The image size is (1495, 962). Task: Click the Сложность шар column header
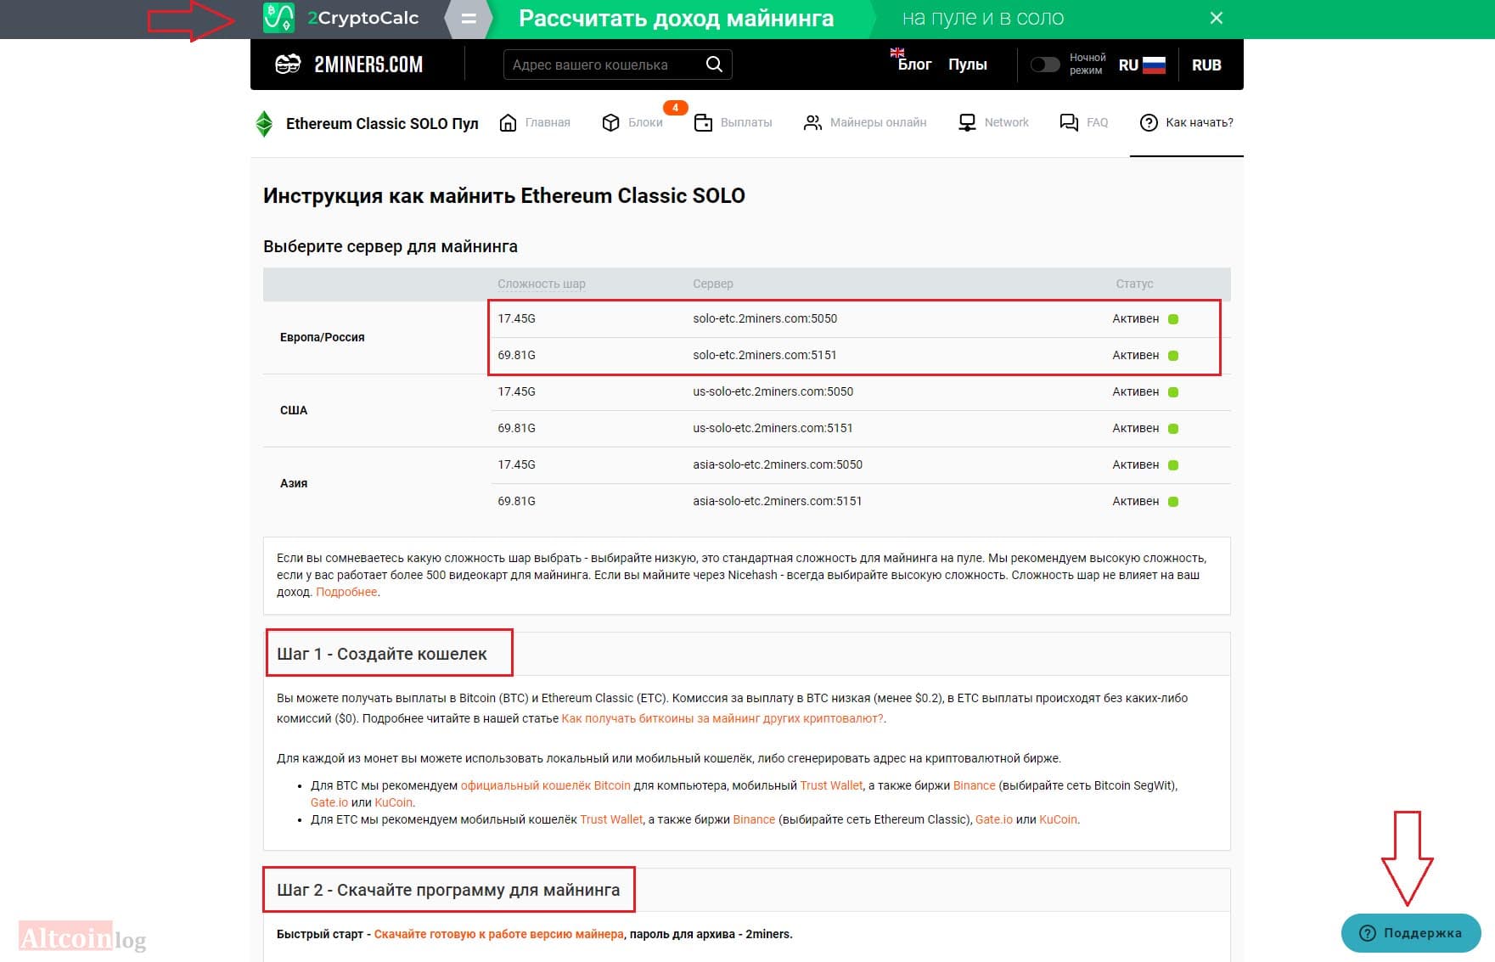[x=542, y=284]
